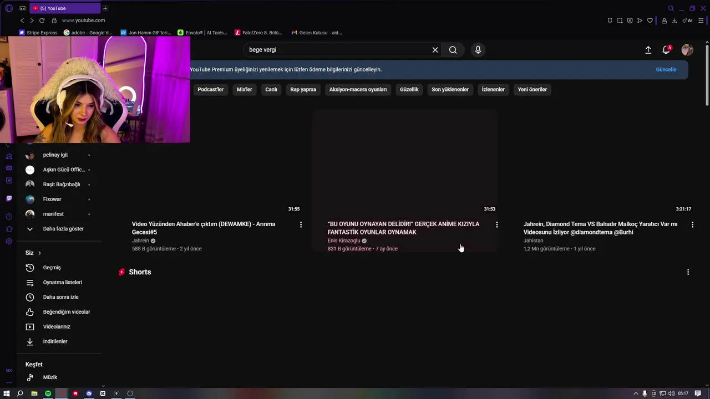This screenshot has width=710, height=399.
Task: Open Aşkın Gücü Offic... channel
Action: pyautogui.click(x=59, y=170)
